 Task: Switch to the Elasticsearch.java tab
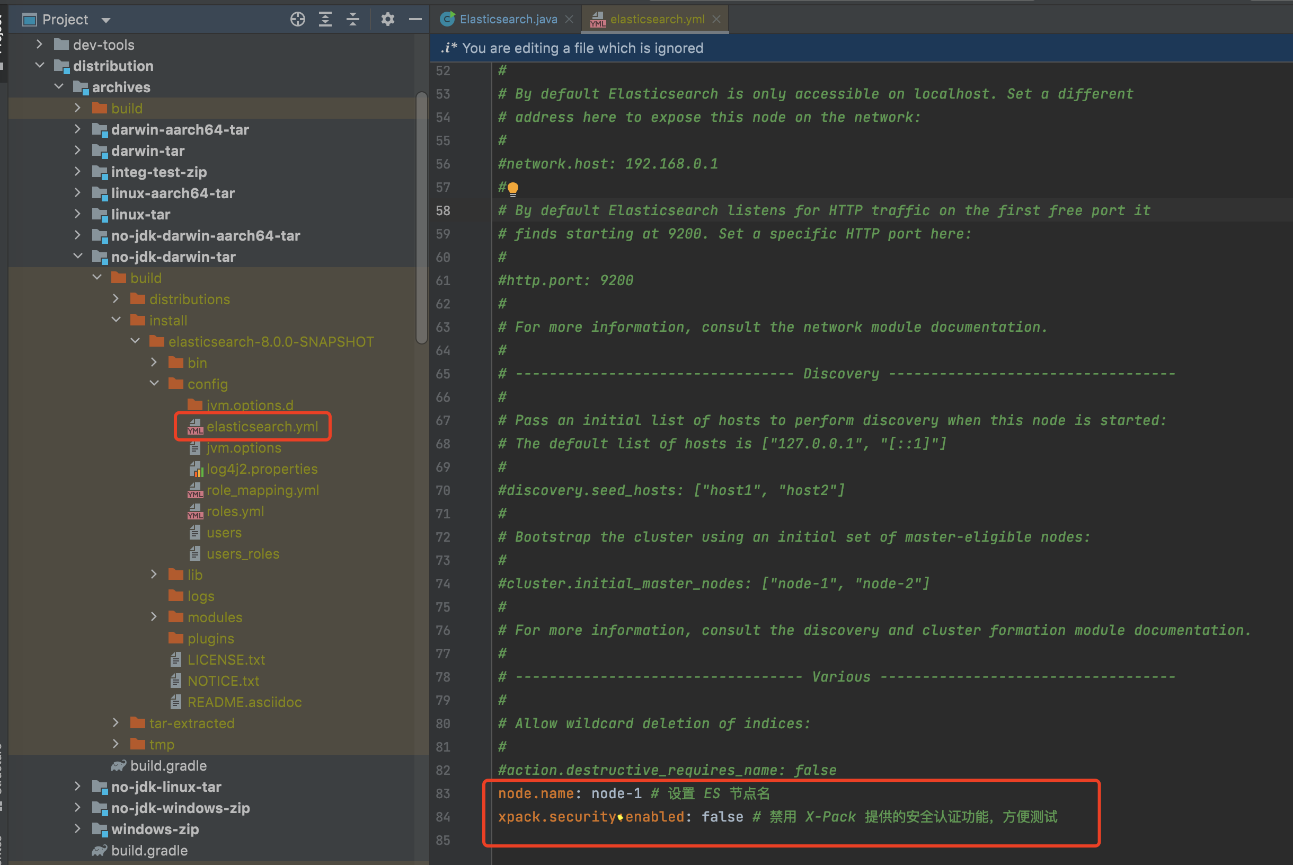507,19
